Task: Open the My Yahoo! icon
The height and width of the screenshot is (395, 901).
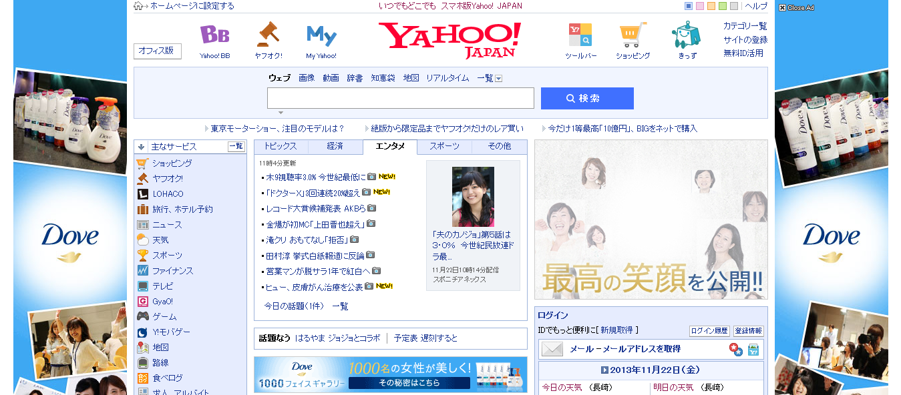Action: pyautogui.click(x=321, y=35)
